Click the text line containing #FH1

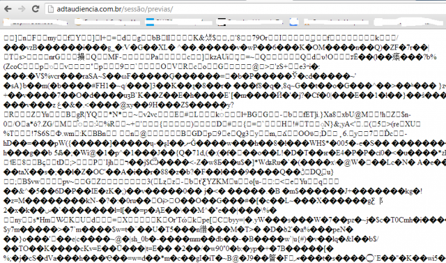coord(224,86)
